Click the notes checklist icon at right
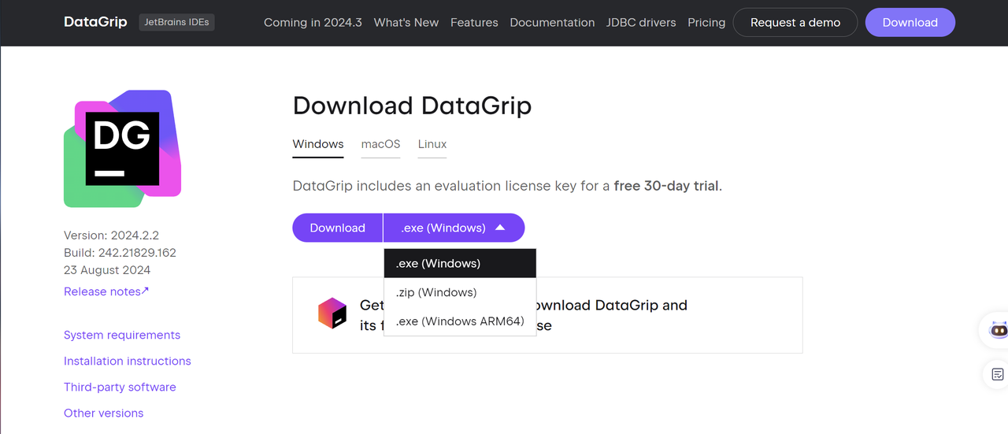This screenshot has height=434, width=1008. coord(998,374)
